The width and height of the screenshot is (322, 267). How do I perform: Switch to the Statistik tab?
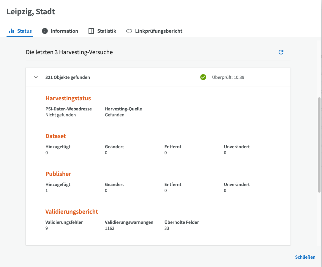(102, 31)
